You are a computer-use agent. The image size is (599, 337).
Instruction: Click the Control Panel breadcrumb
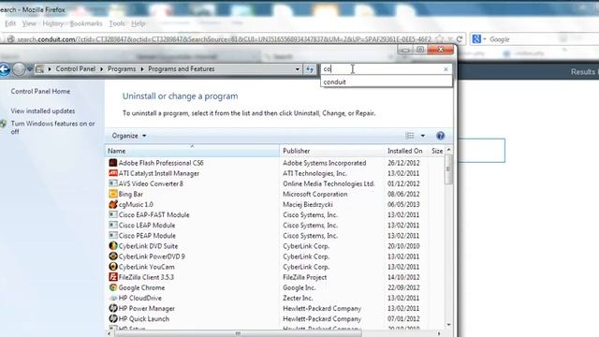75,69
